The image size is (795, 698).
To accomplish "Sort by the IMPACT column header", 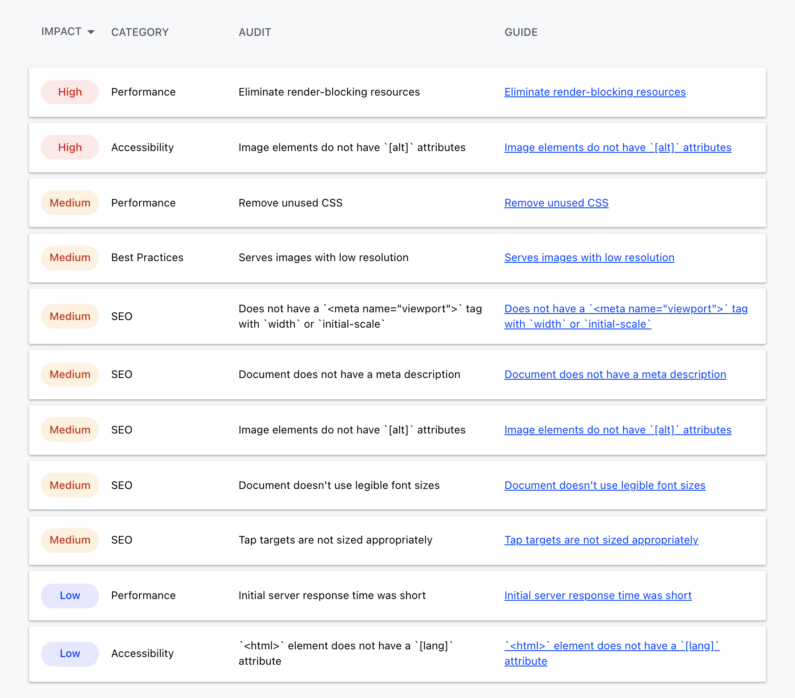I will [x=61, y=32].
